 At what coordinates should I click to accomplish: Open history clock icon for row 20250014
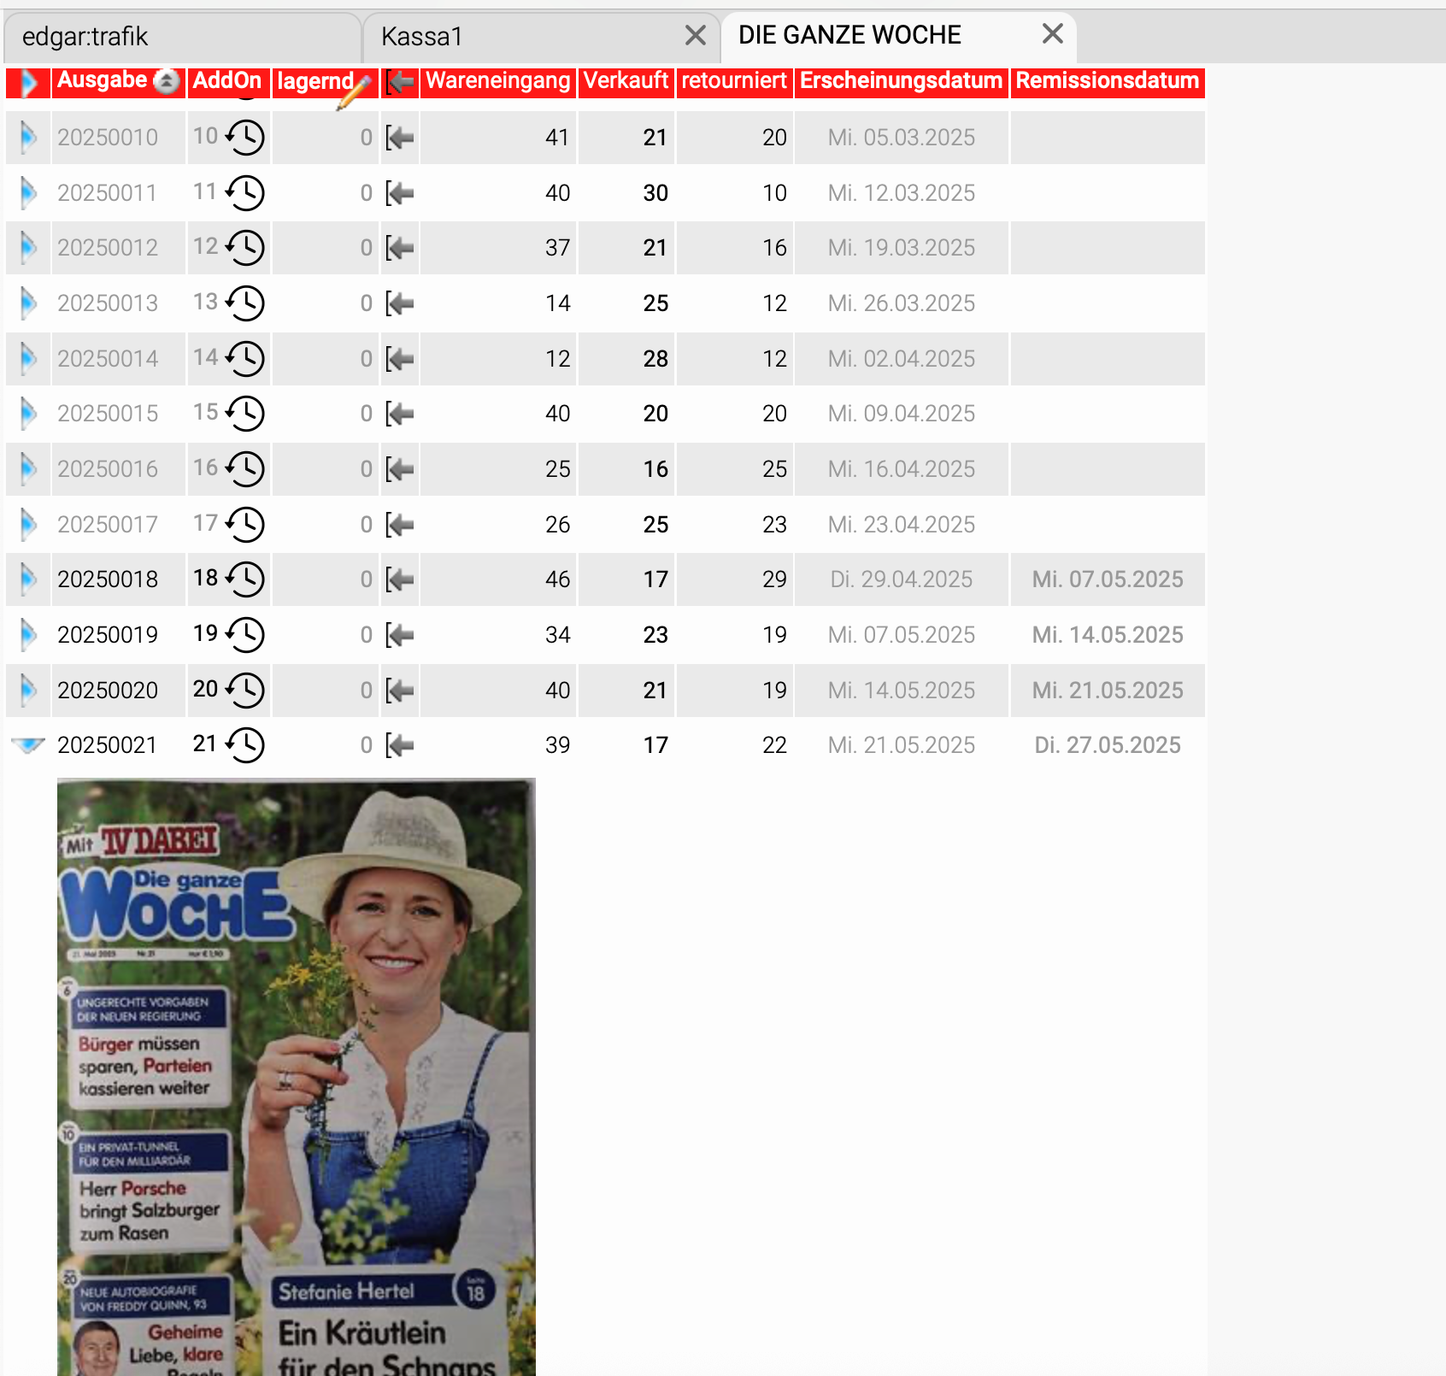coord(245,359)
